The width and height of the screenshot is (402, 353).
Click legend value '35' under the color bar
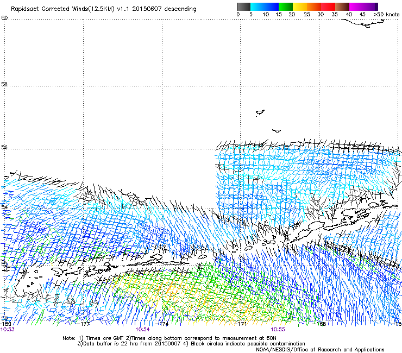point(335,15)
